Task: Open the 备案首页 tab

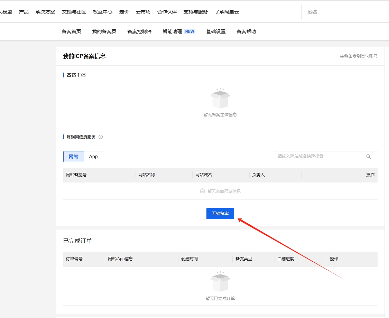Action: tap(71, 31)
